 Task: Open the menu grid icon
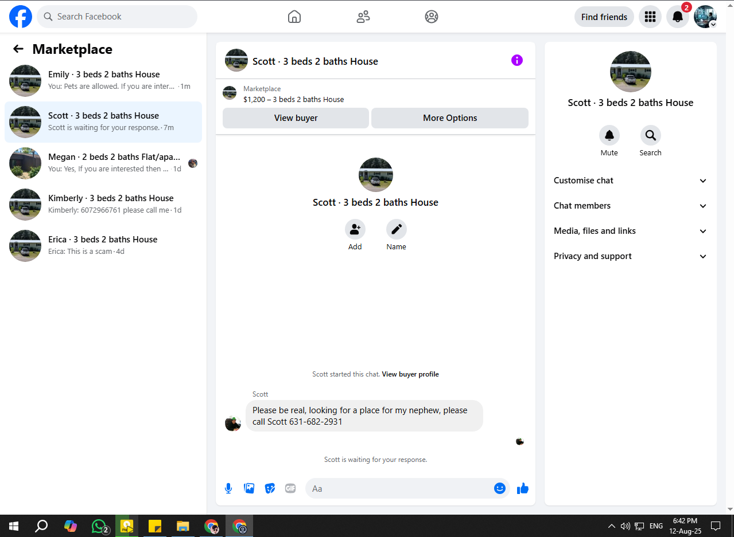pos(650,17)
